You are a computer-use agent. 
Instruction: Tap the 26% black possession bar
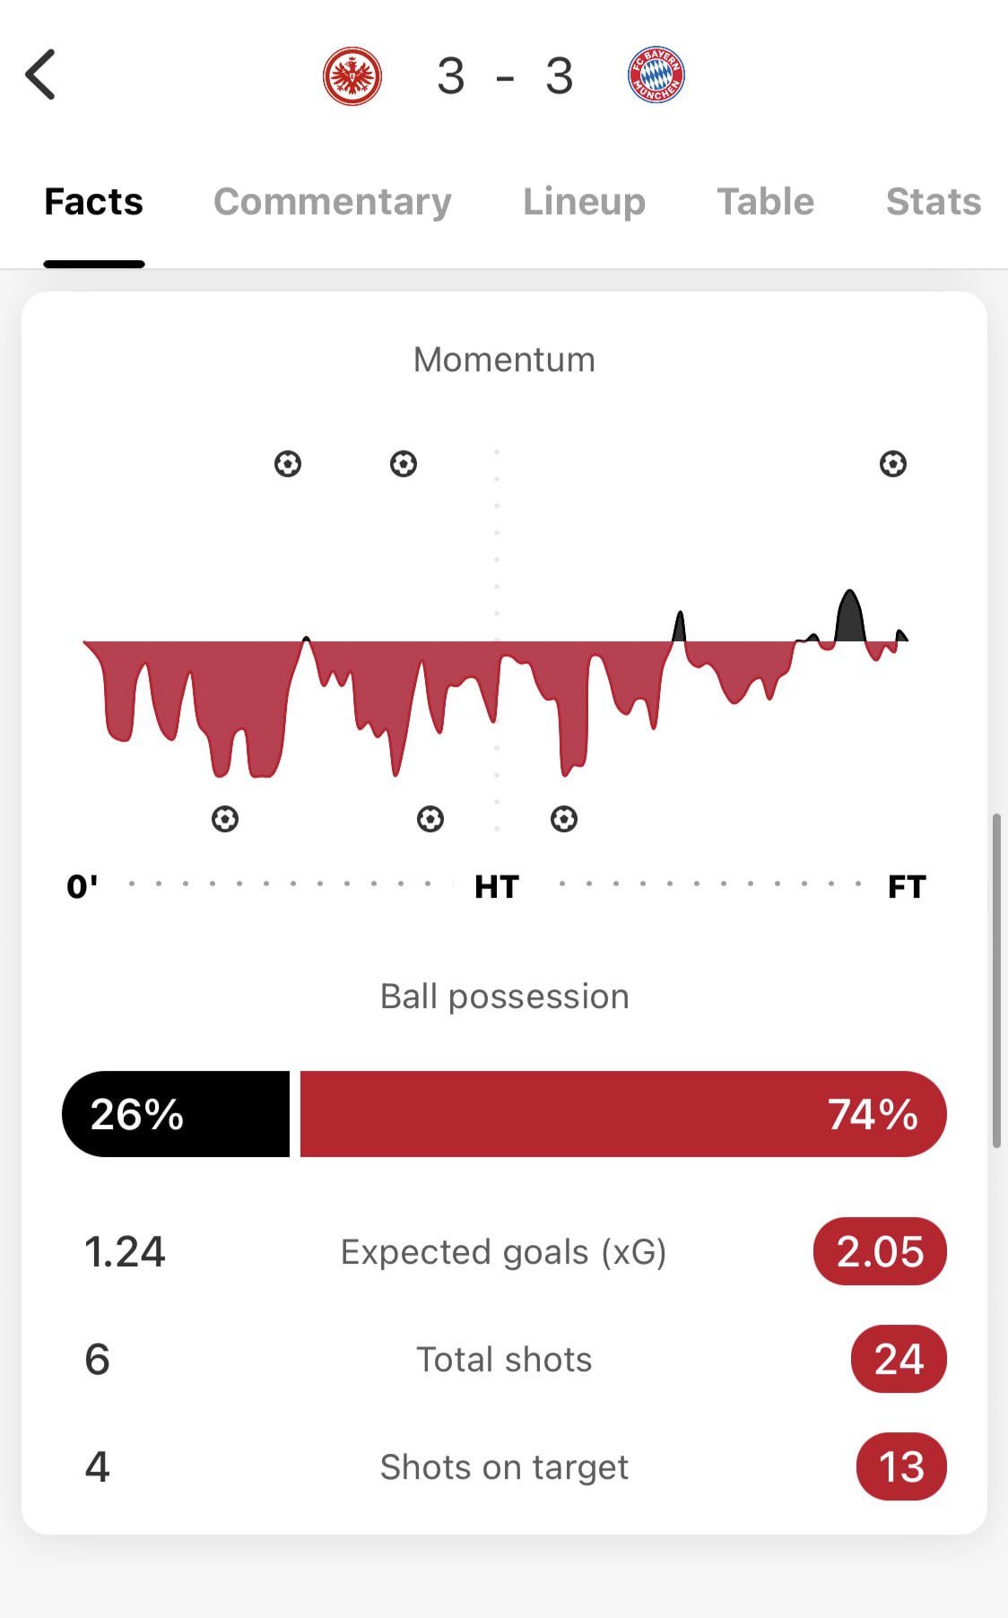click(x=176, y=1114)
